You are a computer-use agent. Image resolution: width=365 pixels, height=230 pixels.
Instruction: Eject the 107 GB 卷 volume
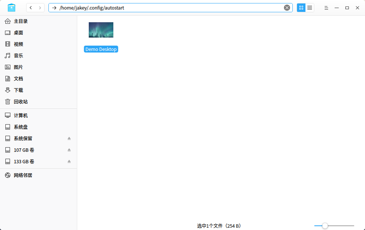(x=69, y=150)
